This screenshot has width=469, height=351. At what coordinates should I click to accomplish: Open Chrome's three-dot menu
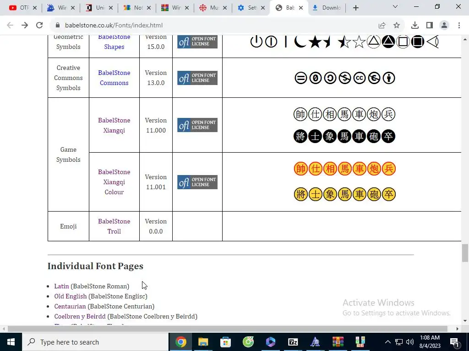459,26
